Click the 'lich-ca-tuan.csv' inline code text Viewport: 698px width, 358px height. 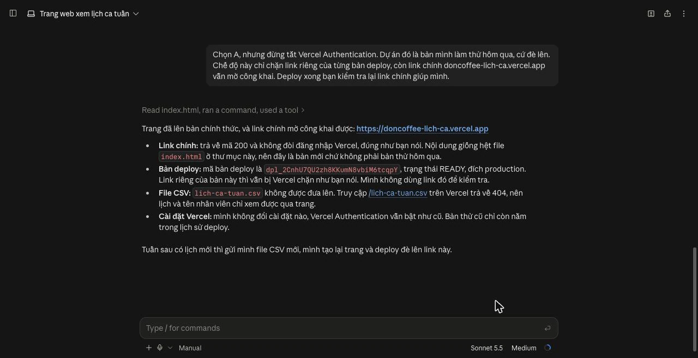(x=227, y=193)
